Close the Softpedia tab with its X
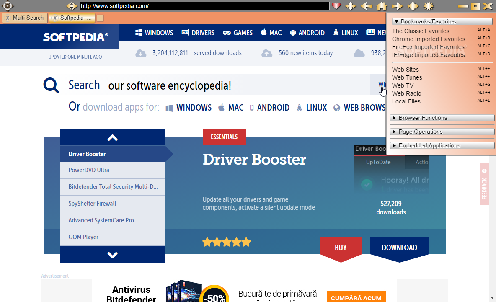 (x=55, y=18)
